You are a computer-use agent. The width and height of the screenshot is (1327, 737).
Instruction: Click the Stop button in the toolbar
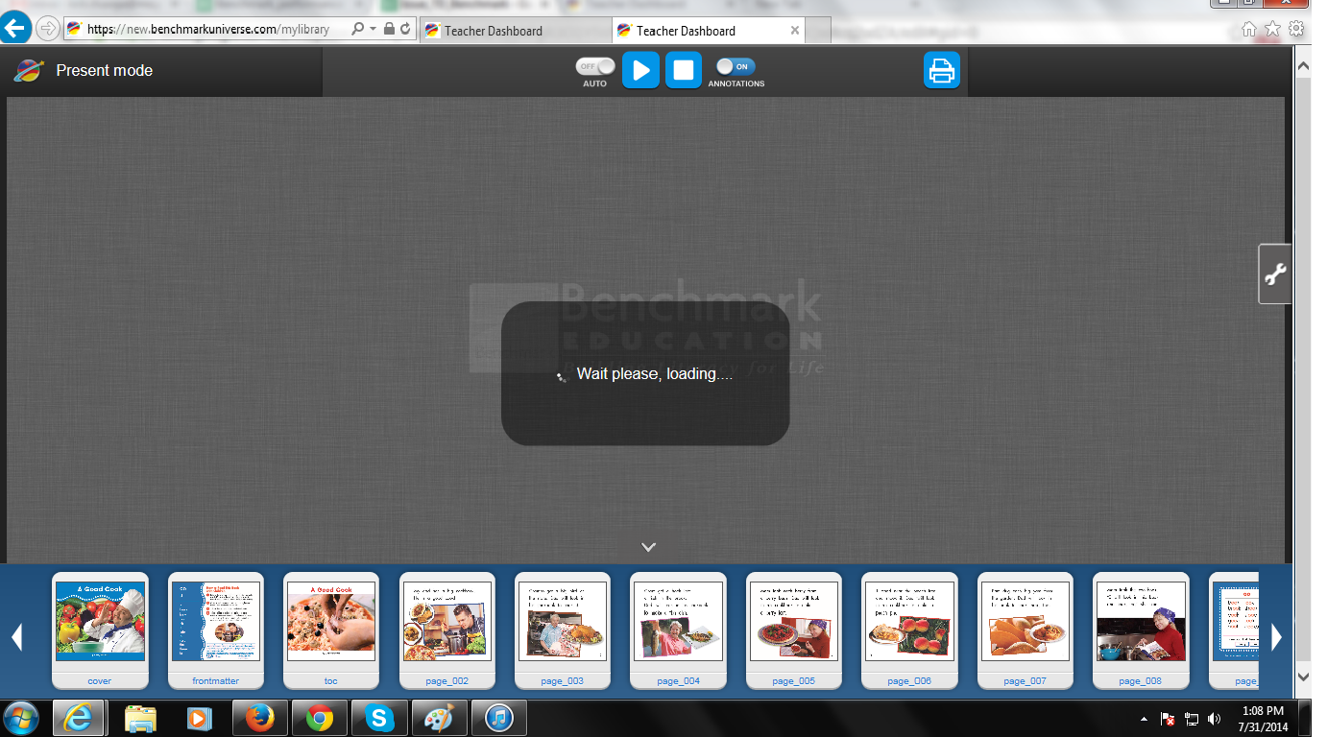684,70
